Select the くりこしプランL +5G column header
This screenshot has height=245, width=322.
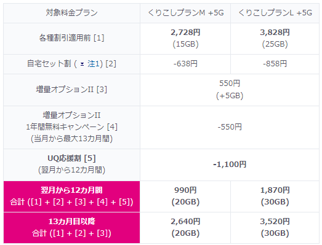tap(275, 13)
